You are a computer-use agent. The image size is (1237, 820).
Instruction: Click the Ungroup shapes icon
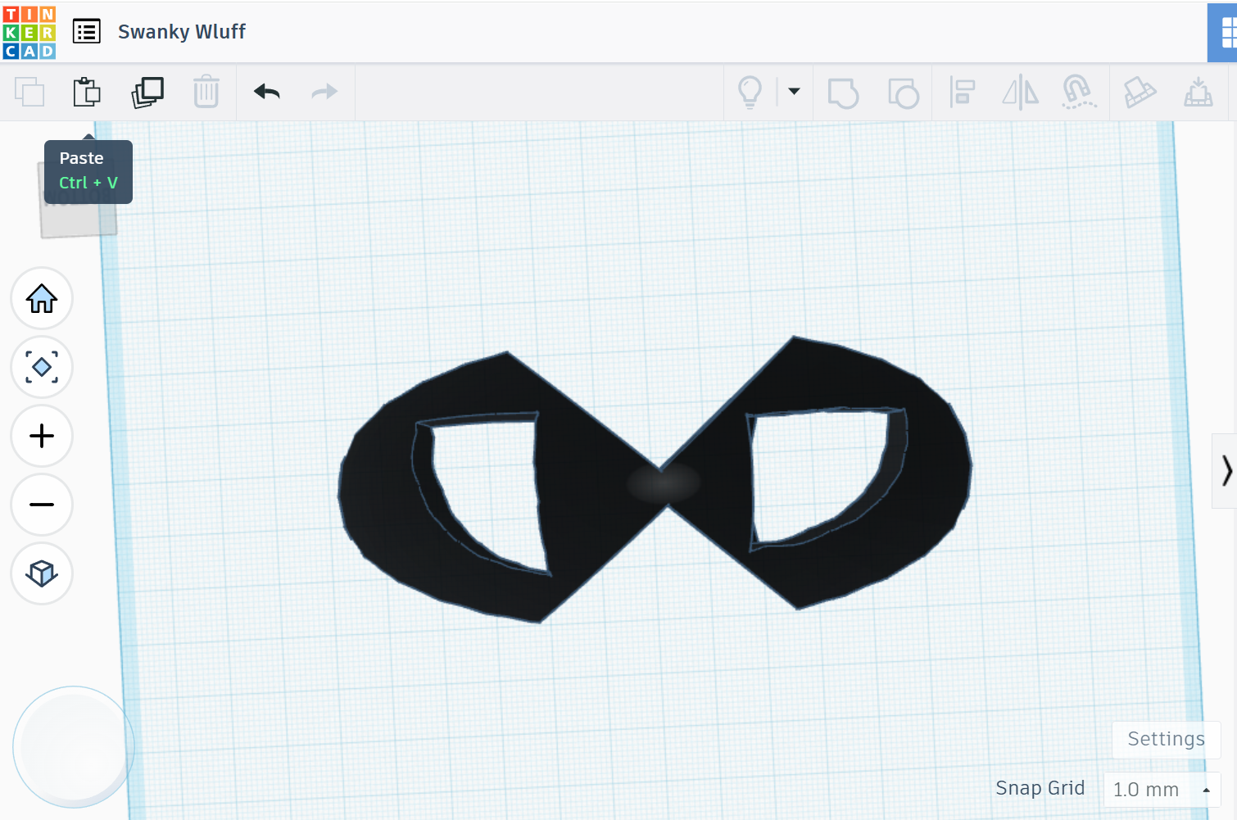[904, 93]
